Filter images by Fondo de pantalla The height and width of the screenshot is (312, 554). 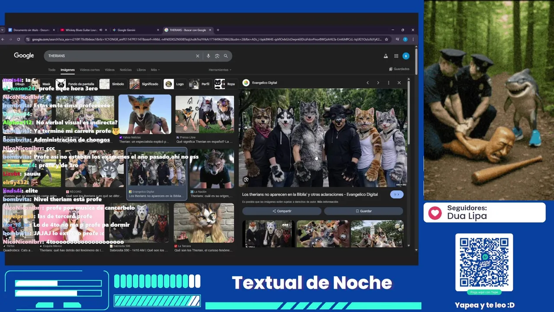point(76,84)
